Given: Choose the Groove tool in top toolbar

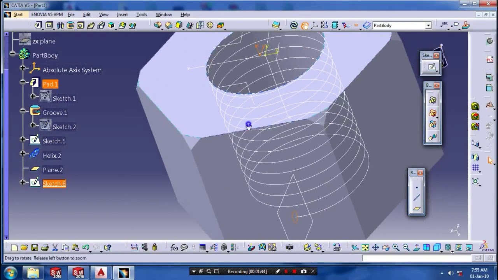Looking at the screenshot, I should (70, 25).
